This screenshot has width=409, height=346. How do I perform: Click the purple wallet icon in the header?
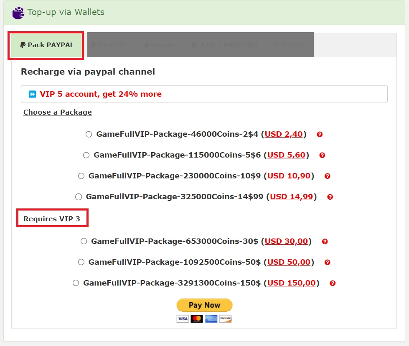tap(18, 13)
